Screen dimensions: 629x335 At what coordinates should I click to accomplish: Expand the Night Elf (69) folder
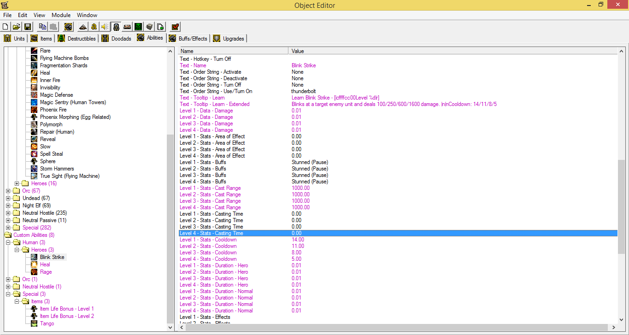point(8,206)
